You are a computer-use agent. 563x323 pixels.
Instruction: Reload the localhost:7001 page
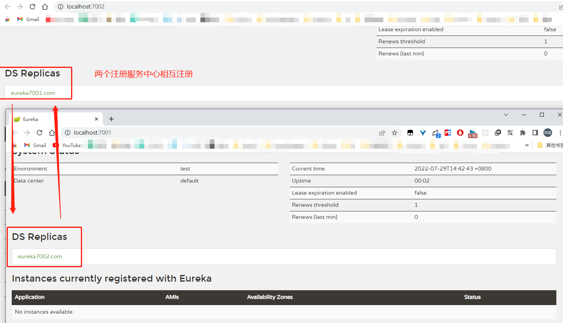[x=39, y=133]
